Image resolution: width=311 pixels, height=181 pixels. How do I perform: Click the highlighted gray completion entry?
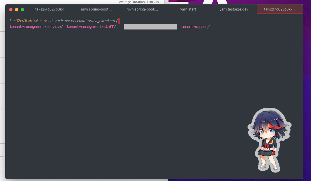point(150,27)
